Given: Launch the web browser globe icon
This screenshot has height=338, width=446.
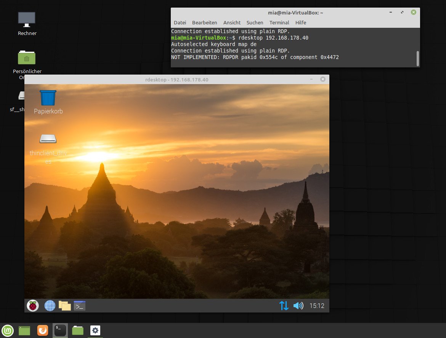Looking at the screenshot, I should 50,306.
